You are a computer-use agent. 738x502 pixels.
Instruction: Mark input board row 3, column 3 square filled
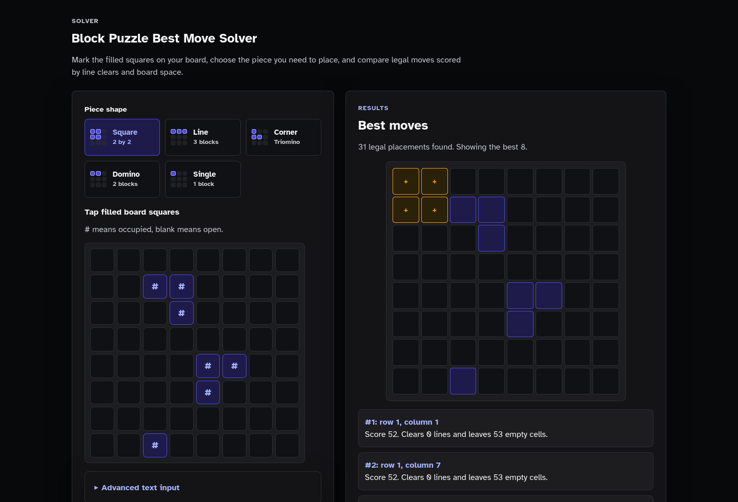155,313
